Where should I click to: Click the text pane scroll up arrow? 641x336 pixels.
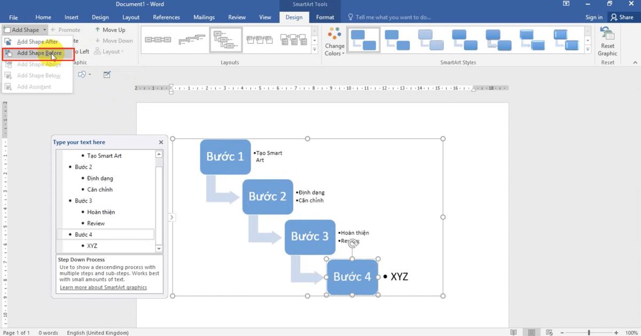[x=159, y=154]
